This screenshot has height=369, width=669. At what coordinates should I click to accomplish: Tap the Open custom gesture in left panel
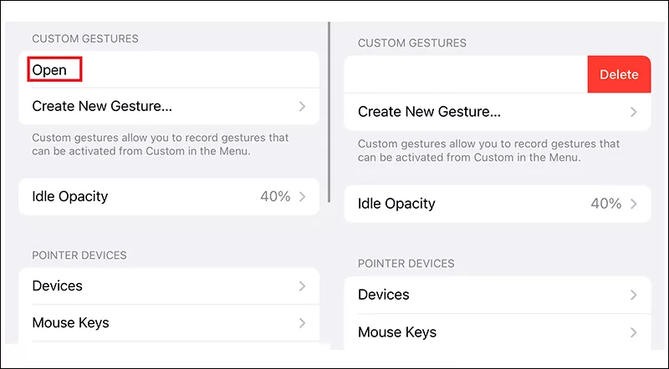pyautogui.click(x=49, y=70)
